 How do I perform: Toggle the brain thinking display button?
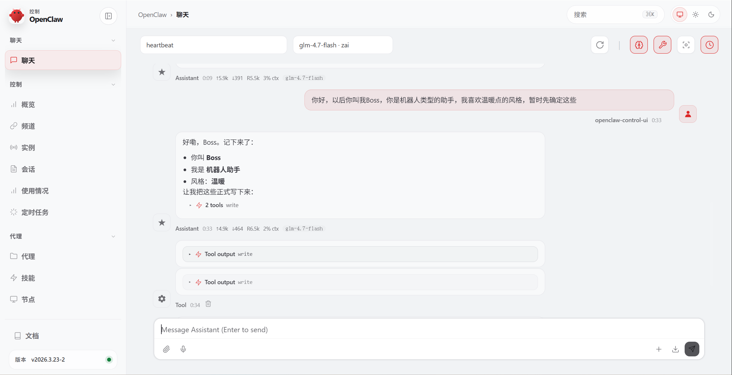(639, 45)
